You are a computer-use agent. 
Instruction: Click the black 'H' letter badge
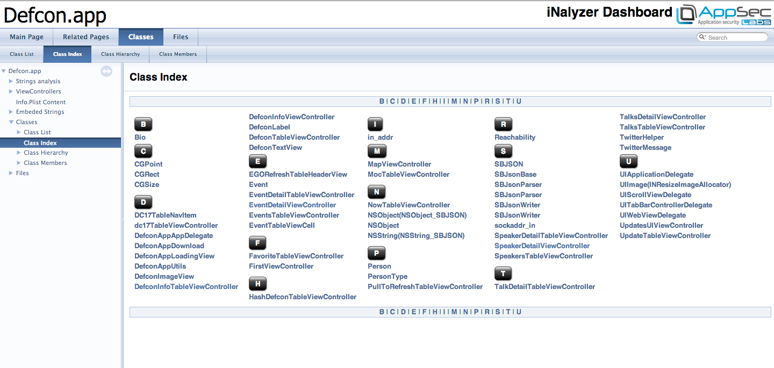[x=257, y=284]
